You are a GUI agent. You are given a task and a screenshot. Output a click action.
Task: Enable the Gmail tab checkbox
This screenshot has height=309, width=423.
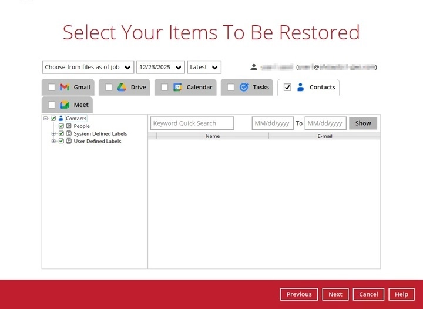point(52,88)
